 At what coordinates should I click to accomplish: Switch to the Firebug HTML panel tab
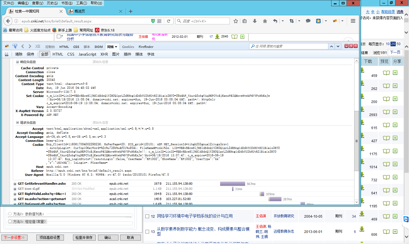(x=64, y=47)
